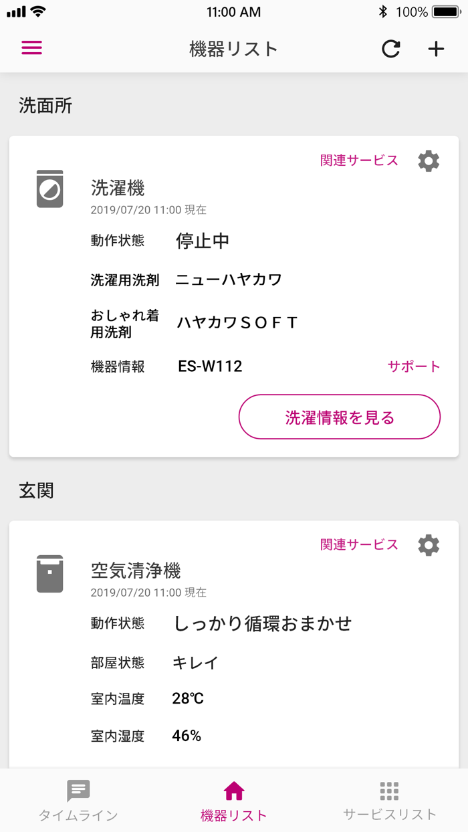Image resolution: width=468 pixels, height=832 pixels.
Task: Refresh the device list
Action: tap(390, 48)
